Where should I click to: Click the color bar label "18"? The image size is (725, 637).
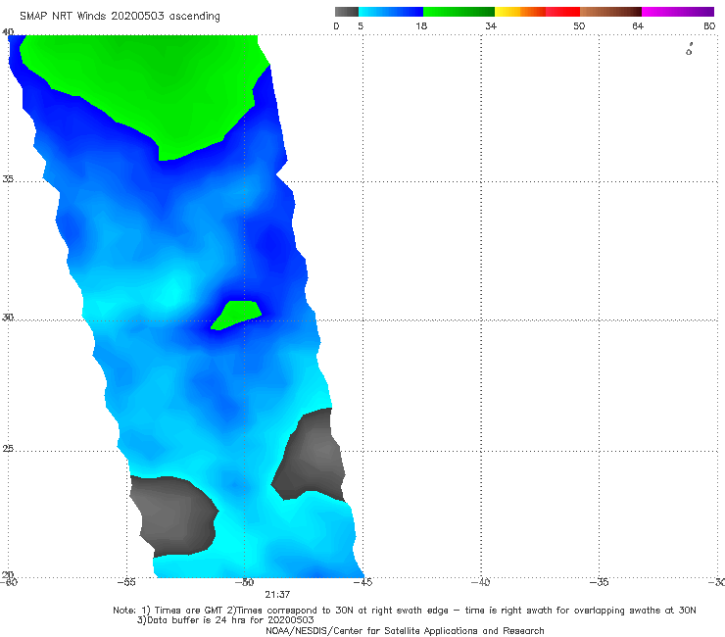pyautogui.click(x=421, y=26)
